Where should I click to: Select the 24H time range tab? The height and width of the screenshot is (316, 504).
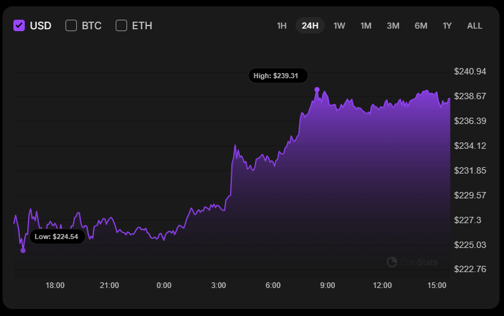(x=310, y=25)
